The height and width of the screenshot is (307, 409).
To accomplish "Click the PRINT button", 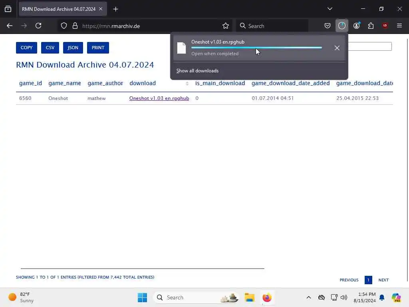I will 98,48.
